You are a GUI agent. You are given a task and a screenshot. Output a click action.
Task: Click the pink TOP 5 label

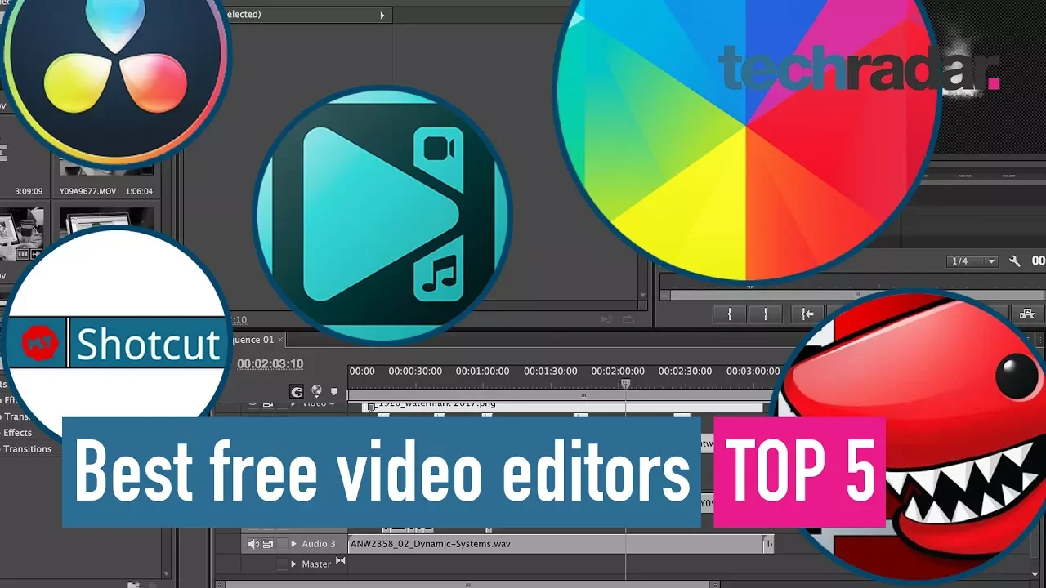pos(799,472)
